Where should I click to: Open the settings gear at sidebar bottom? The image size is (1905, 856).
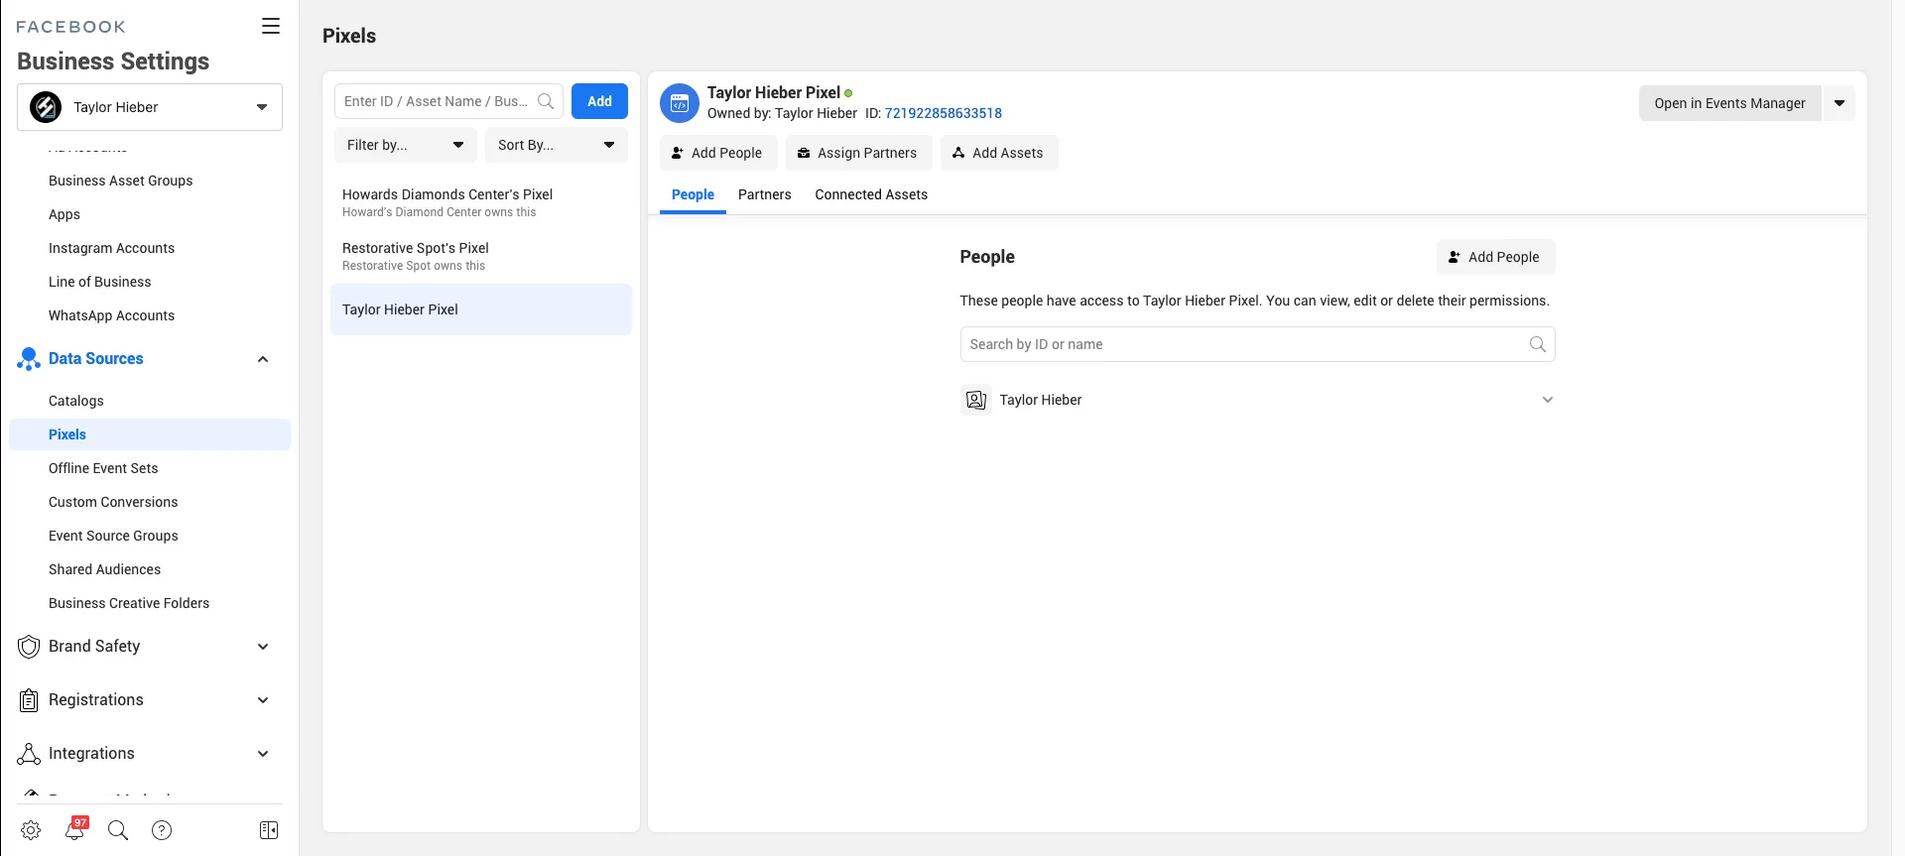(x=31, y=830)
